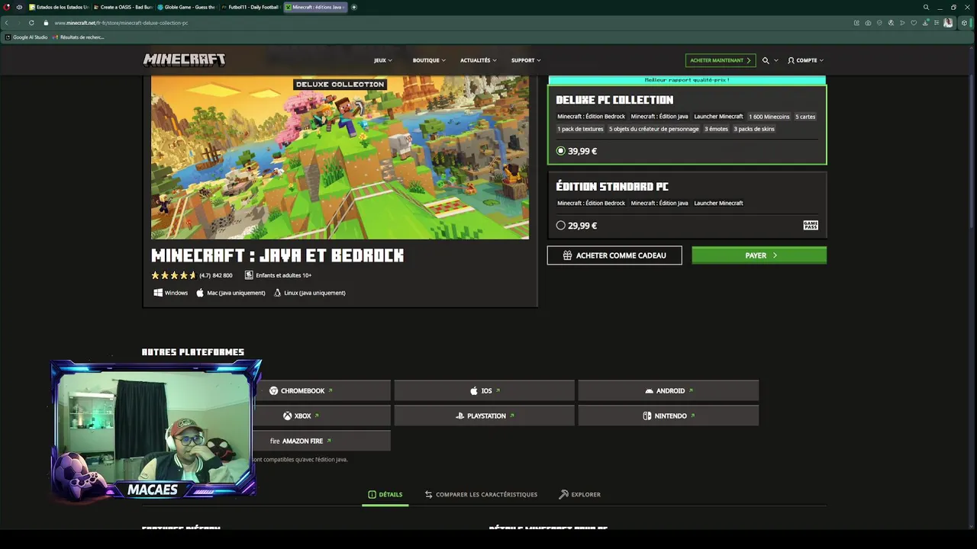Click the browser snapshot camera icon
Image resolution: width=977 pixels, height=549 pixels.
[868, 23]
